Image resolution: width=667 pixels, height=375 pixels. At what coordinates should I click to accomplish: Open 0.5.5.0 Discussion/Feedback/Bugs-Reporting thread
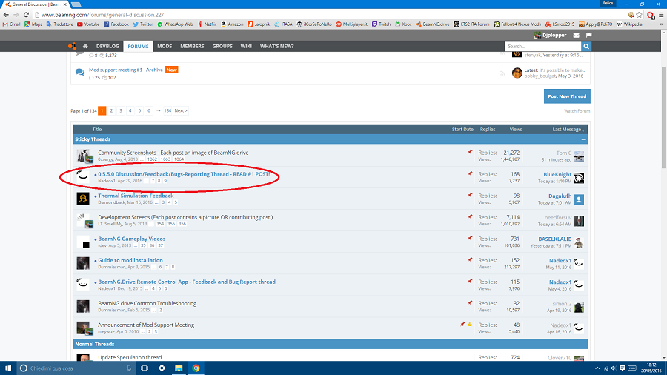185,174
